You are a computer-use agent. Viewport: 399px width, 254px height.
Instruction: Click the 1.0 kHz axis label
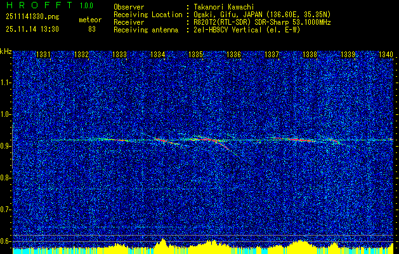tap(5, 114)
